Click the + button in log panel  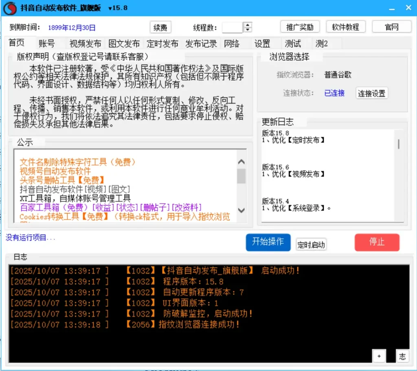[379, 356]
